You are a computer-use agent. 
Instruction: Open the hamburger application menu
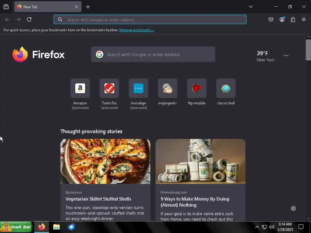(x=304, y=19)
